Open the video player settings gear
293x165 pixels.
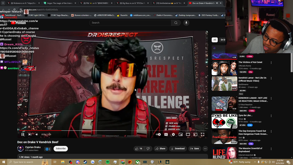173,134
